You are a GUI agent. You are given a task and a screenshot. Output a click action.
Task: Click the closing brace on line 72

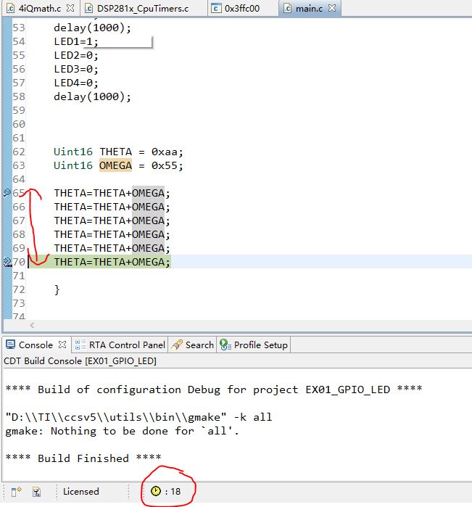click(57, 289)
